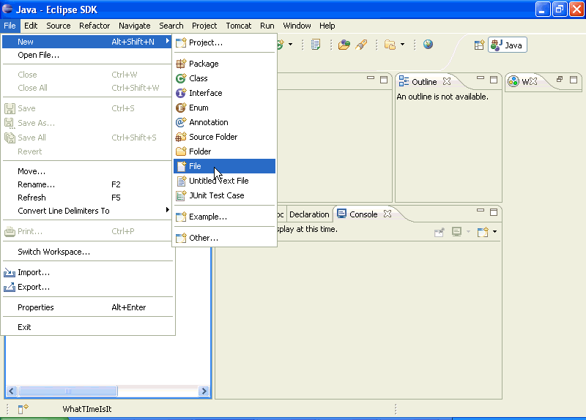Select Class in the New submenu
Screen dimensions: 586x420
[x=198, y=78]
